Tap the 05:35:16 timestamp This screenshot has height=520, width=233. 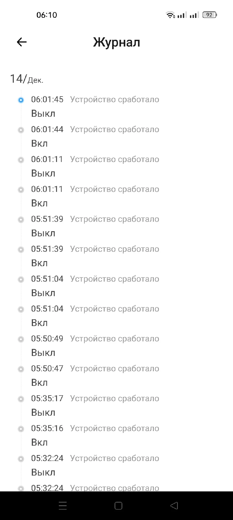point(47,428)
